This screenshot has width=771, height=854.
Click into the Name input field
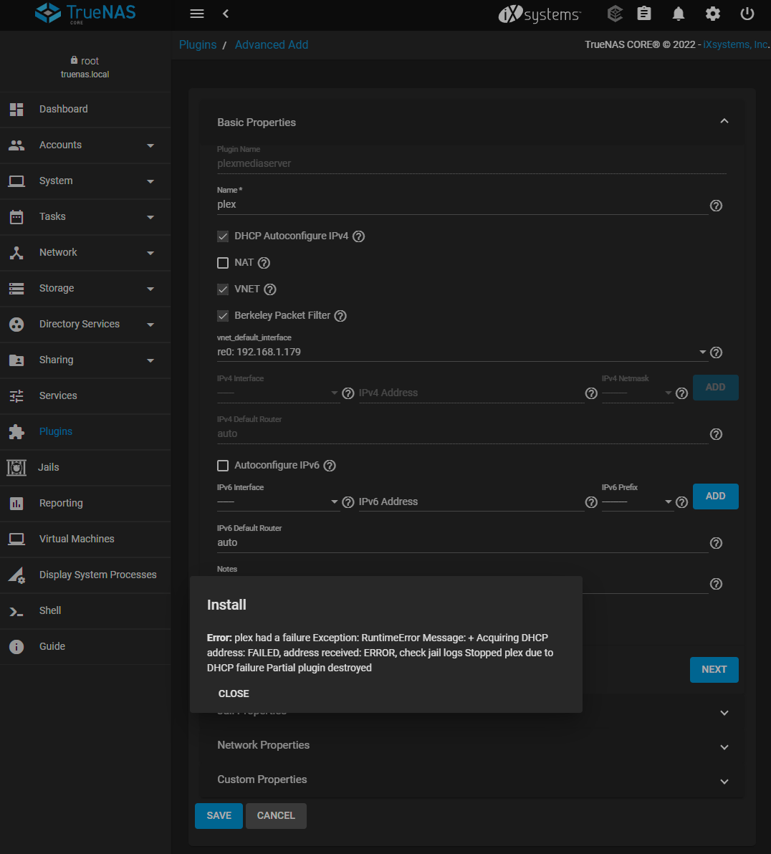462,205
